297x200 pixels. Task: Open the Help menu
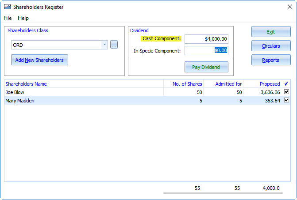point(23,18)
